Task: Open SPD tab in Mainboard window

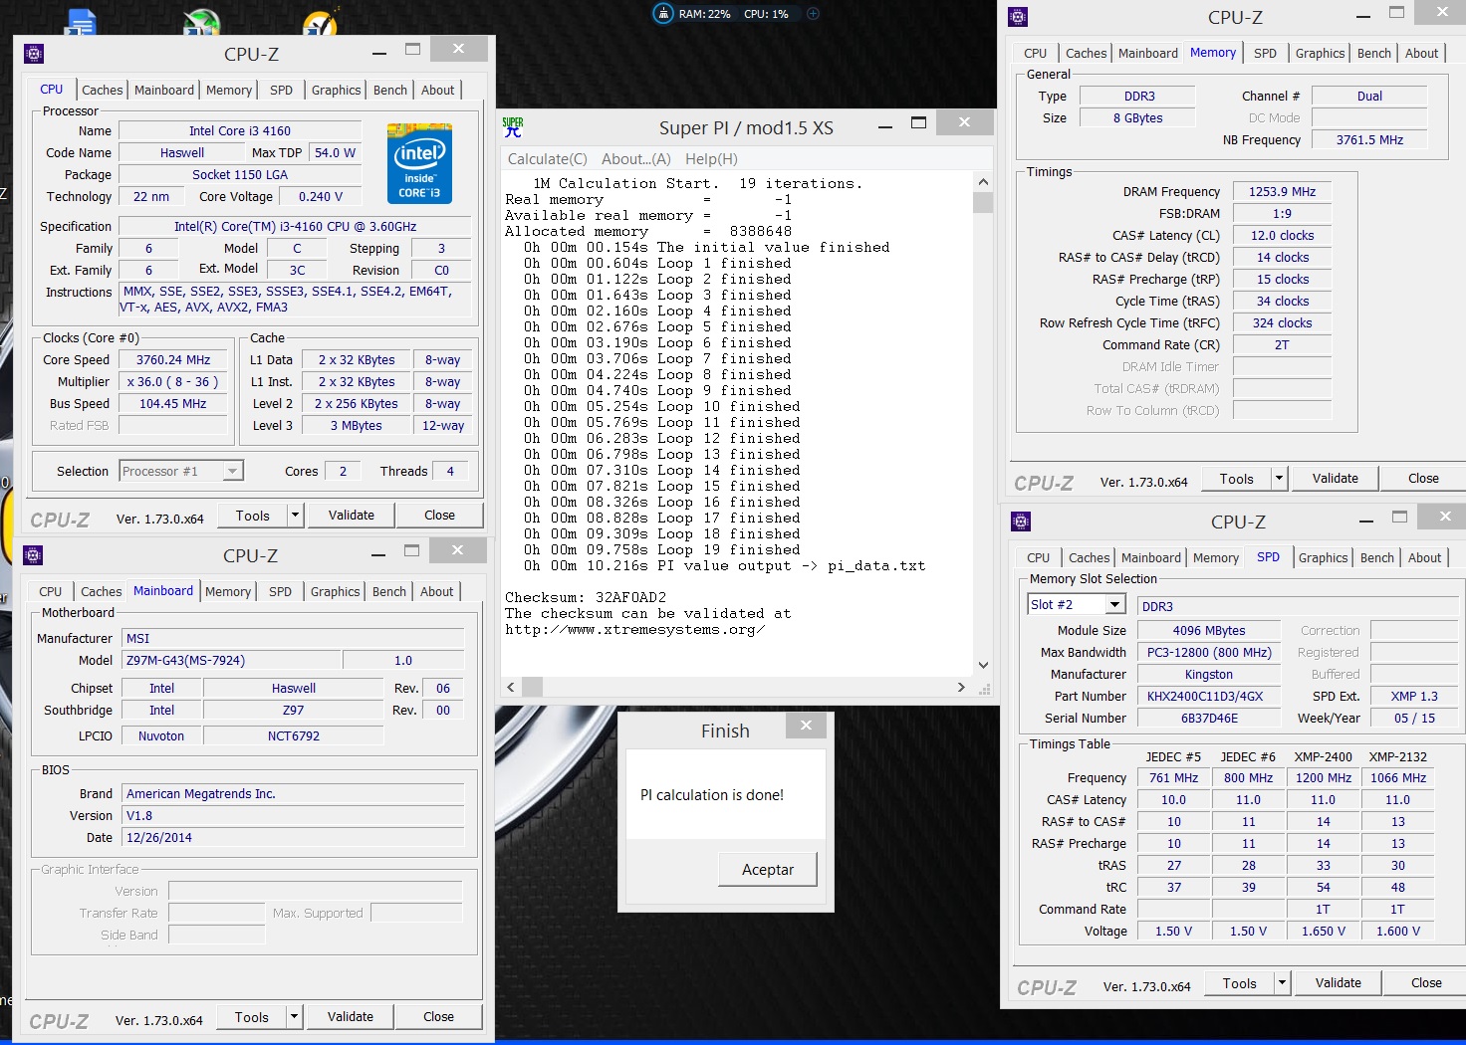Action: point(281,591)
